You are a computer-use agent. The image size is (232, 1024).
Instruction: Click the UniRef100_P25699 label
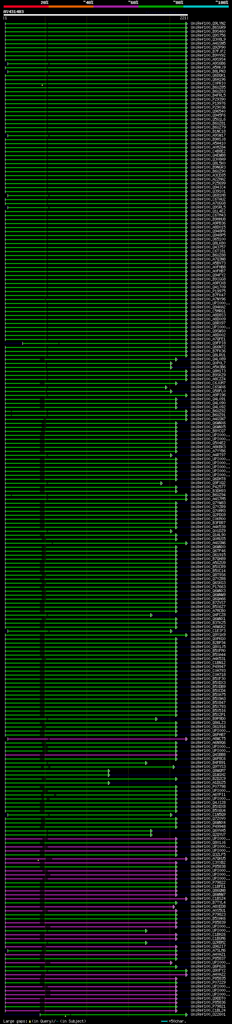[208, 183]
